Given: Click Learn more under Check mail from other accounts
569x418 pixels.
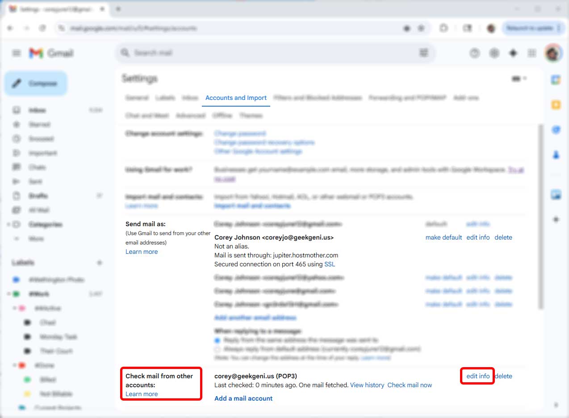Looking at the screenshot, I should coord(142,394).
